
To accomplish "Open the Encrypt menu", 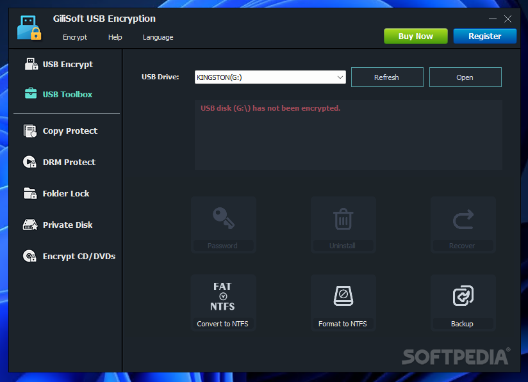I will pos(75,37).
